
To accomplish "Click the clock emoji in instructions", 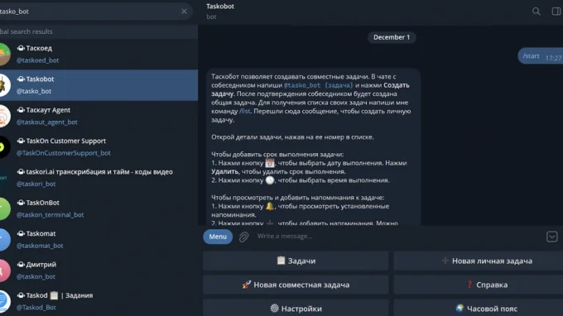I will [x=270, y=180].
